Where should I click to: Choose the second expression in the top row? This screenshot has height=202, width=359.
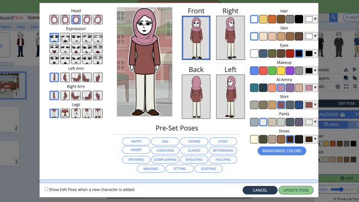pyautogui.click(x=65, y=37)
